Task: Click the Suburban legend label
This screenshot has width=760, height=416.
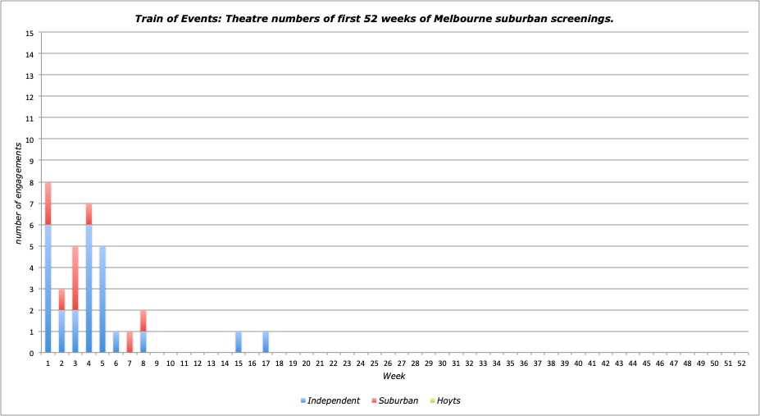Action: [x=398, y=401]
